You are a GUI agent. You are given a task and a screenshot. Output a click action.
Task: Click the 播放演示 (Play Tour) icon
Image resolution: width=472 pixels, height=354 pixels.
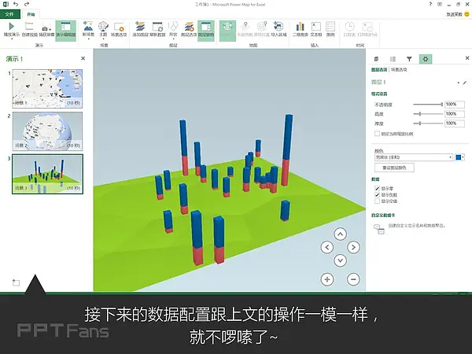click(x=11, y=29)
